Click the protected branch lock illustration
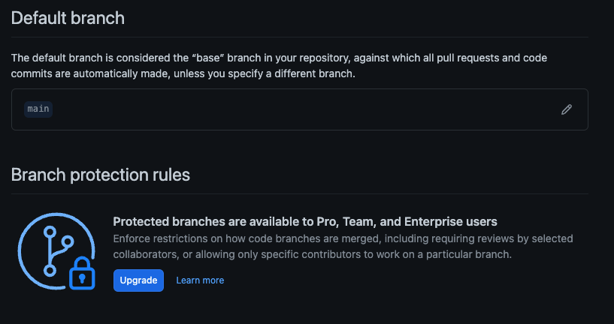The height and width of the screenshot is (324, 614). pos(57,251)
